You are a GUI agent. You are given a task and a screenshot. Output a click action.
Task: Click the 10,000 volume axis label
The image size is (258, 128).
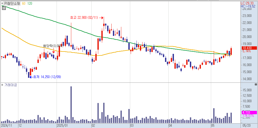247,101
